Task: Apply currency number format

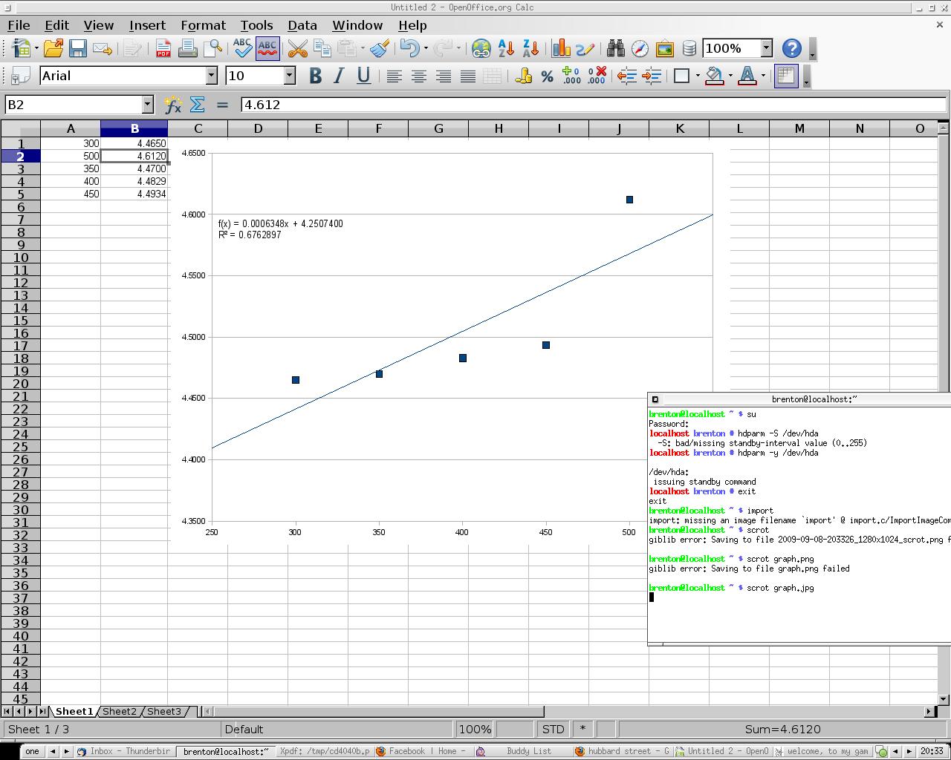Action: [523, 76]
